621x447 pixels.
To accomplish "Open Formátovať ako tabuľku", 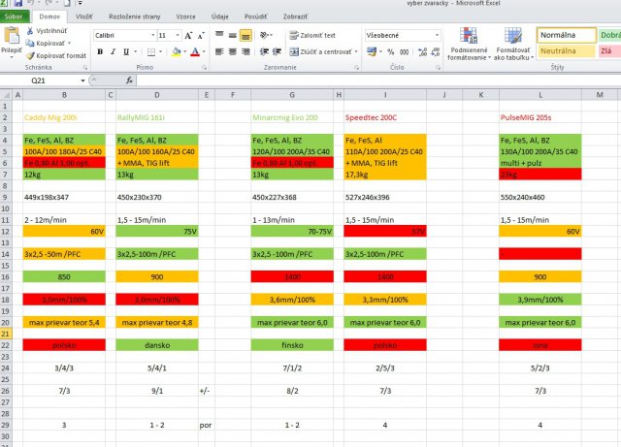I will pyautogui.click(x=513, y=44).
